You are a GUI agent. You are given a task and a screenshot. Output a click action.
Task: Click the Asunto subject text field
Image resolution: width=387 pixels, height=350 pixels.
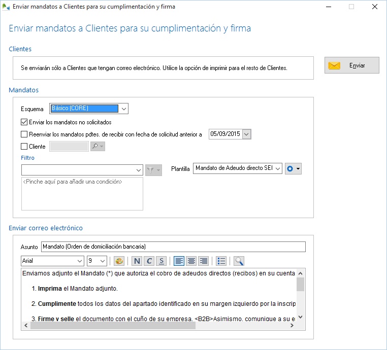click(173, 247)
